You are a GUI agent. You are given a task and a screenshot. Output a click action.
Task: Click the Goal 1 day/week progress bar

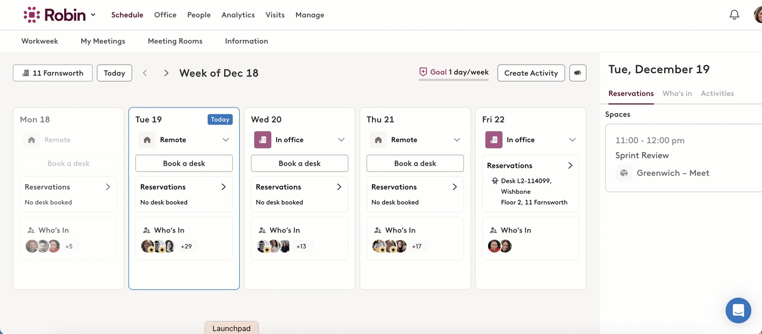454,80
